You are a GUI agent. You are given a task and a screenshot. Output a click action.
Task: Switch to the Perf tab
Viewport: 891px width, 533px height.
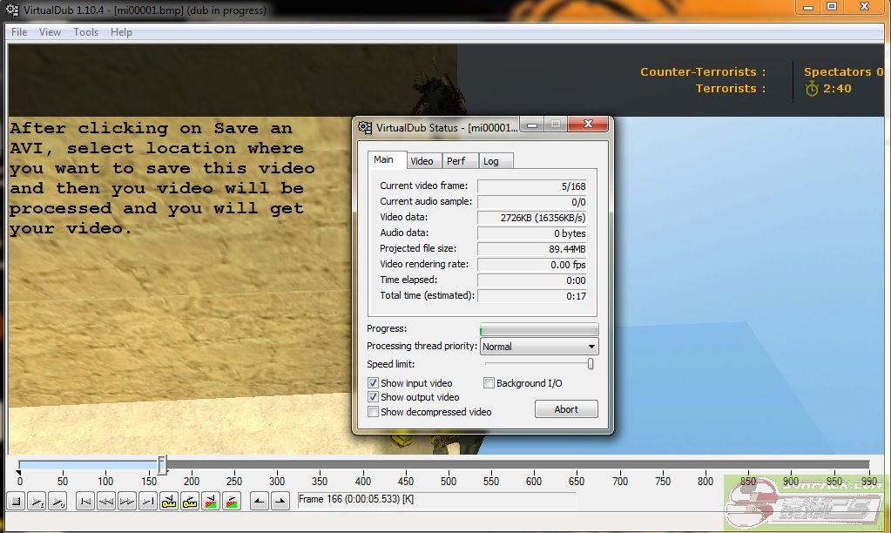(456, 161)
